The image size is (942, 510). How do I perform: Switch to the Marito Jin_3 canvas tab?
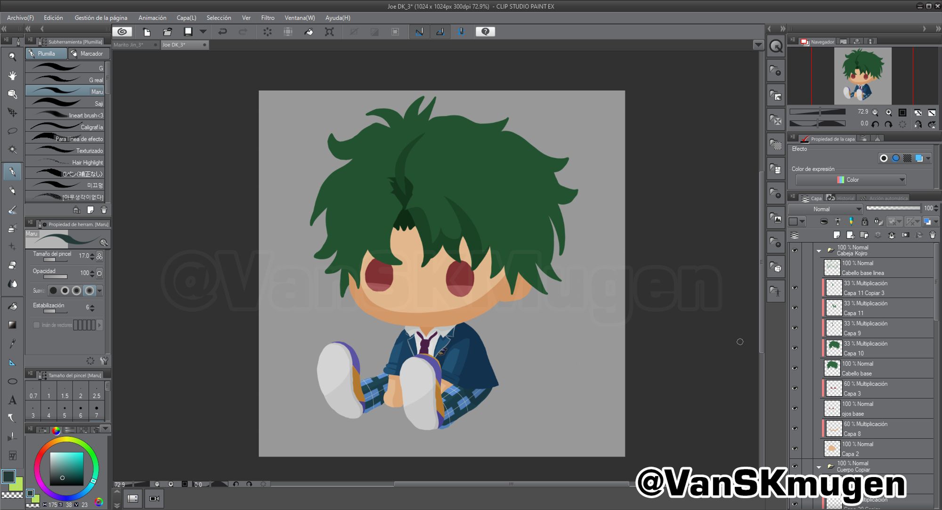pos(135,45)
